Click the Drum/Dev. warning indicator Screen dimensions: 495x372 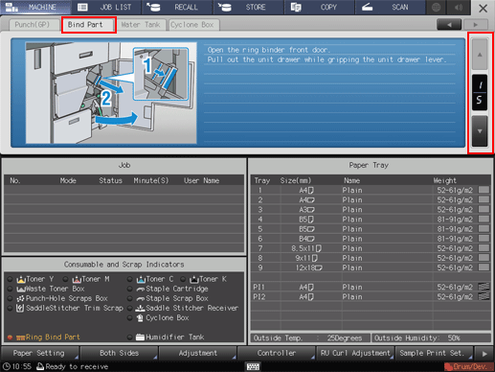click(x=469, y=367)
